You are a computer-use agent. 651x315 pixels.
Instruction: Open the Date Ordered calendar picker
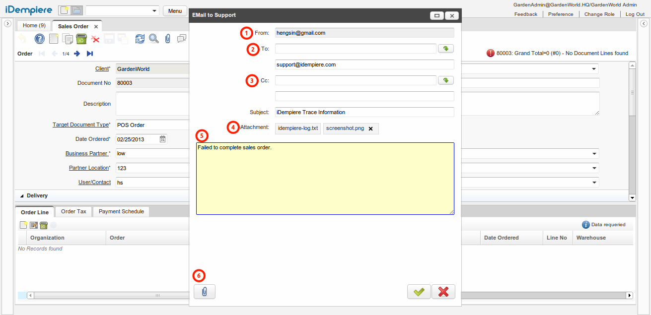coord(162,139)
